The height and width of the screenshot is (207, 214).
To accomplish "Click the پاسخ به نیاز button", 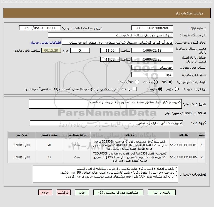I will tap(162, 192).
